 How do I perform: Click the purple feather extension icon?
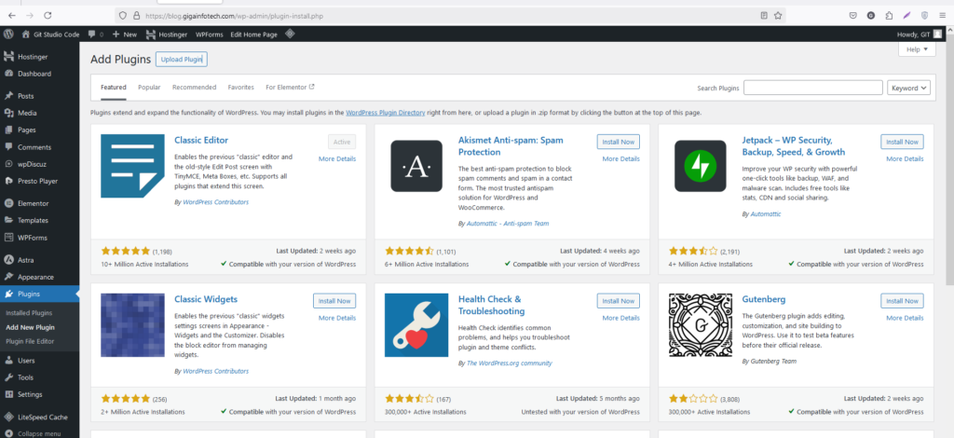click(906, 16)
